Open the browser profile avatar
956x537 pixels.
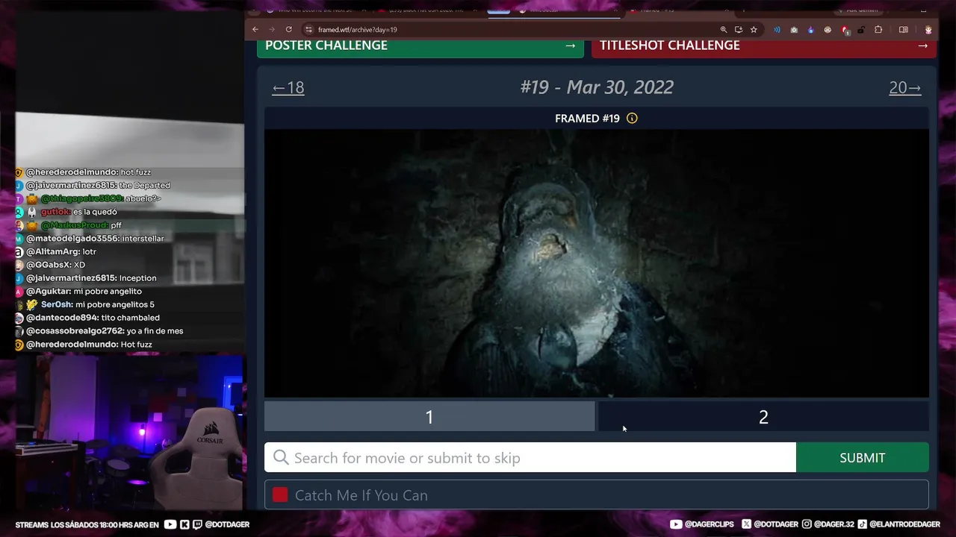click(x=928, y=30)
